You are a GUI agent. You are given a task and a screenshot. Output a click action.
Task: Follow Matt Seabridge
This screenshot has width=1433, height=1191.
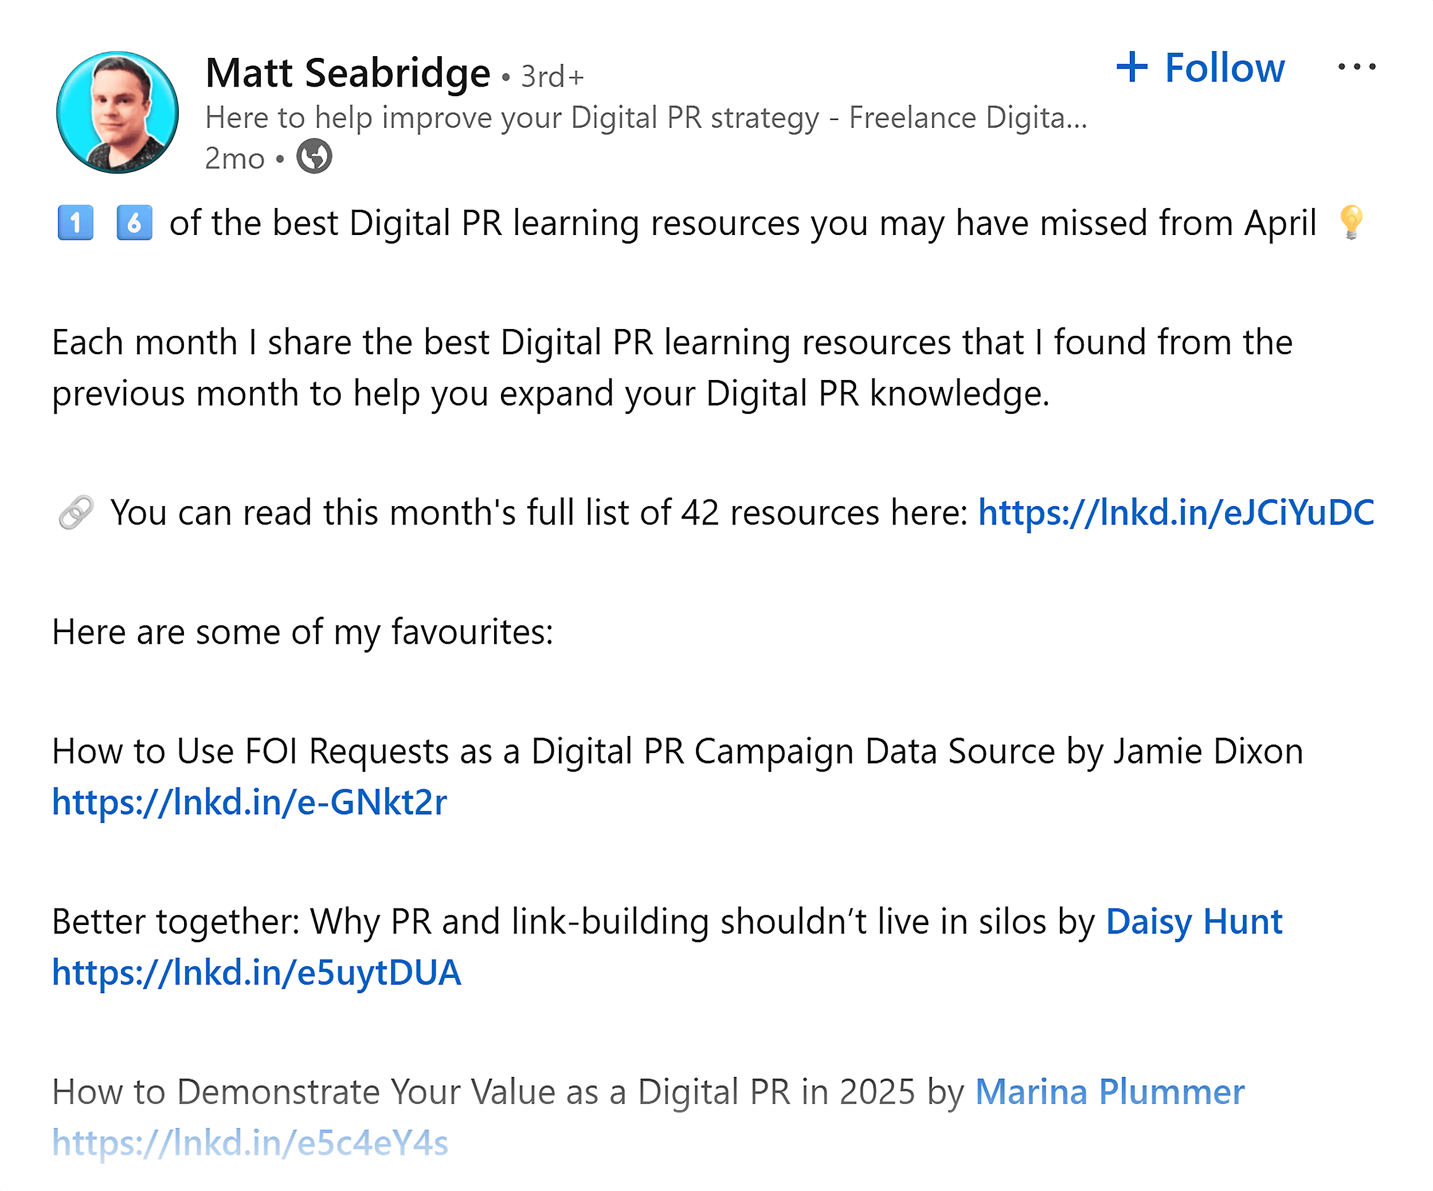tap(1225, 67)
